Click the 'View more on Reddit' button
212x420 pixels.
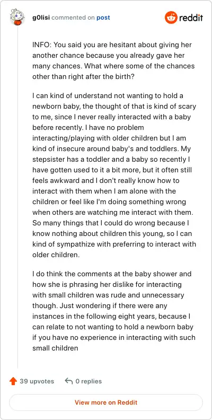106,402
